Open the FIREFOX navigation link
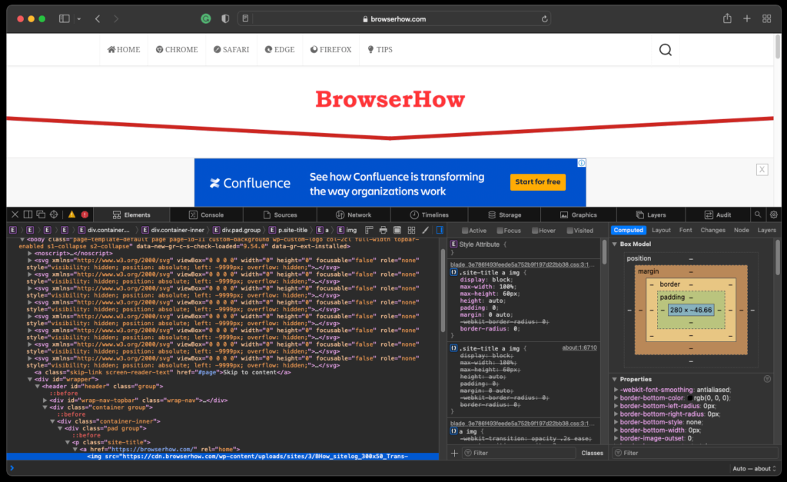The width and height of the screenshot is (787, 482). tap(330, 50)
